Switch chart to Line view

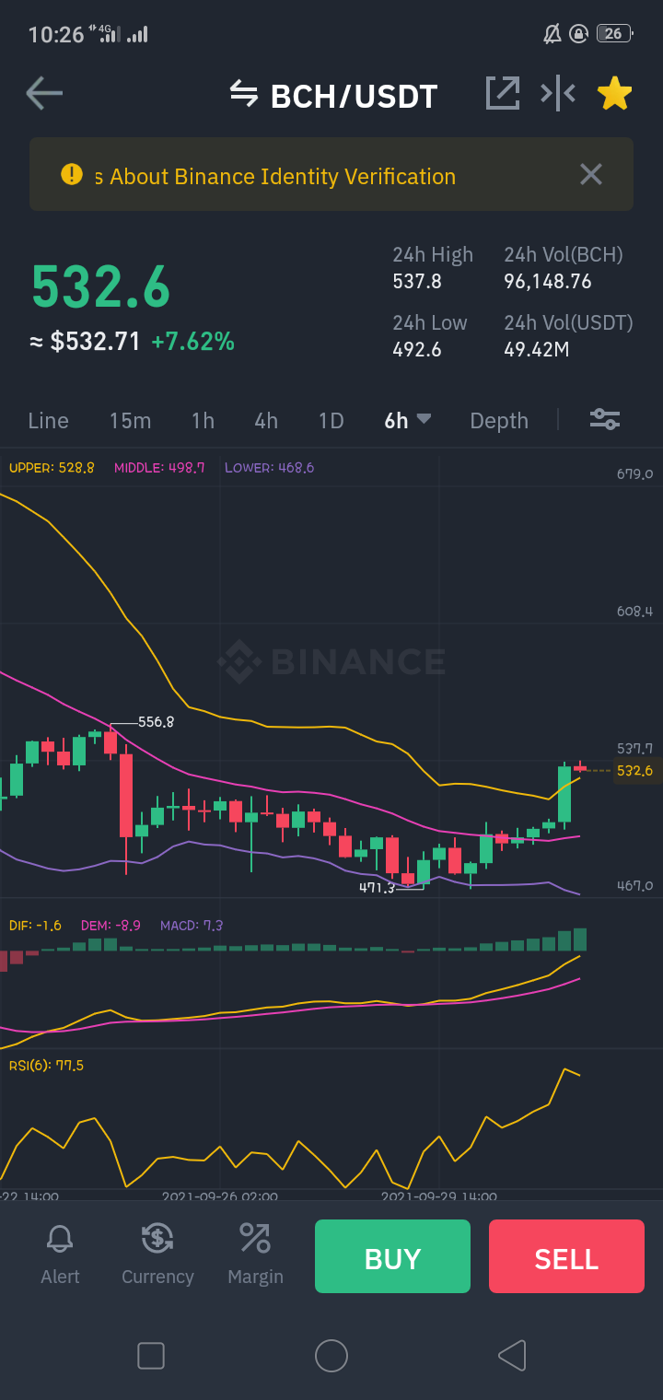(x=48, y=421)
